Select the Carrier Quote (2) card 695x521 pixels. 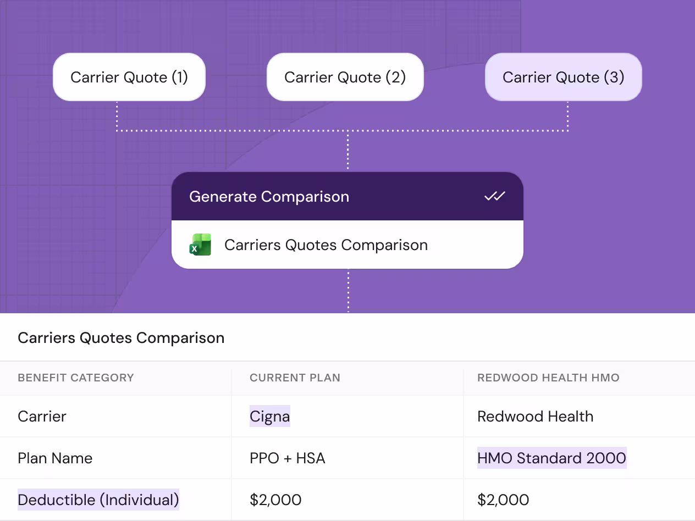(x=345, y=77)
